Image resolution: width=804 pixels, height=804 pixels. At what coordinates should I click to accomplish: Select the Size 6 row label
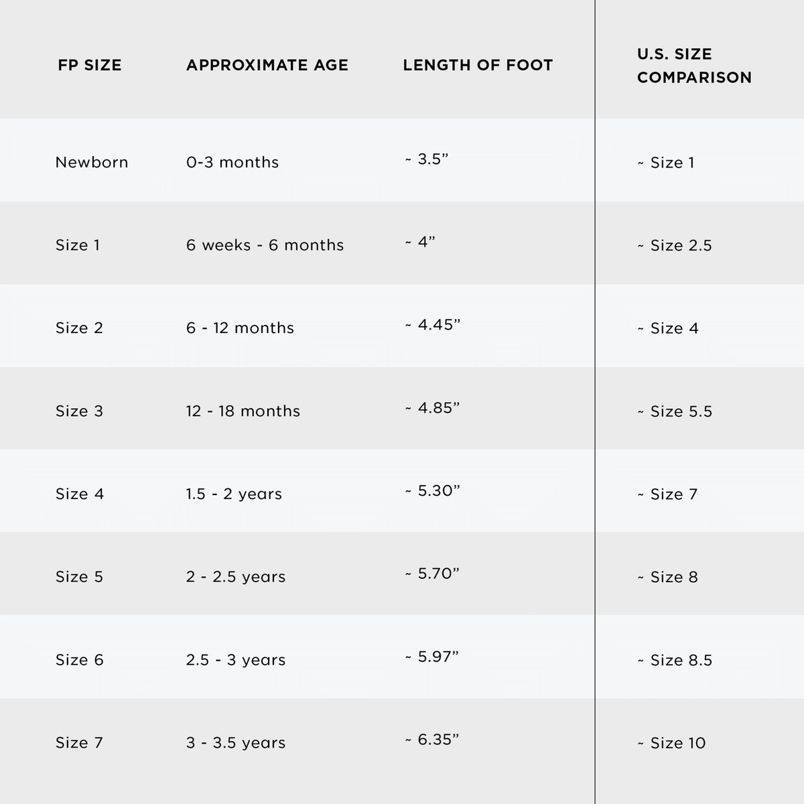coord(80,660)
